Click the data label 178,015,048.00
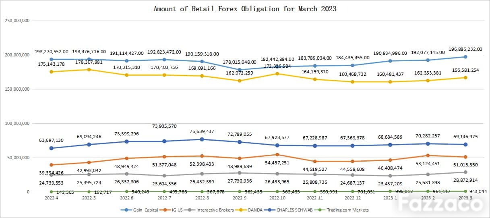490x218 pixels. [x=240, y=62]
